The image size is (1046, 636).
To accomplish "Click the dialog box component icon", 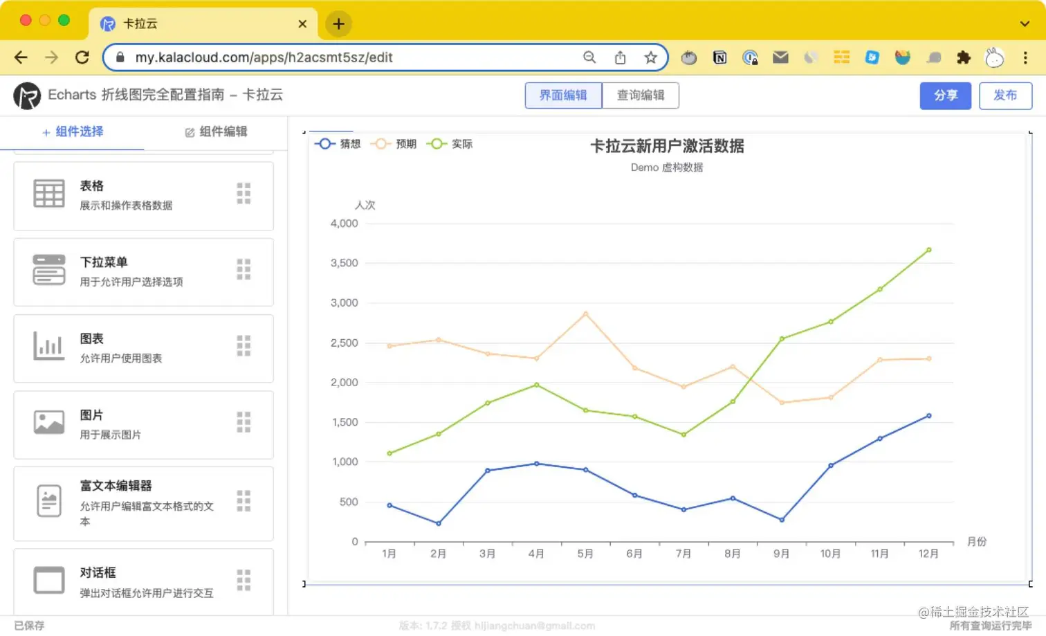I will click(x=49, y=580).
